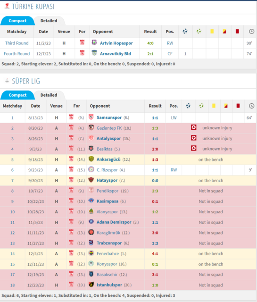
Task: Click LW position in Samsunspor row
Action: (174, 117)
